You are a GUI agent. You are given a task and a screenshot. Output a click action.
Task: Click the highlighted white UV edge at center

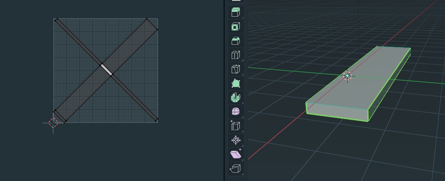point(106,70)
